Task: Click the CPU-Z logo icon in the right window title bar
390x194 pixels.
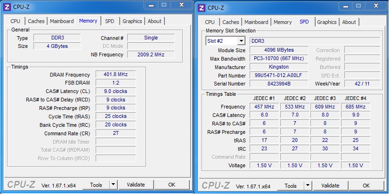Action: point(202,8)
